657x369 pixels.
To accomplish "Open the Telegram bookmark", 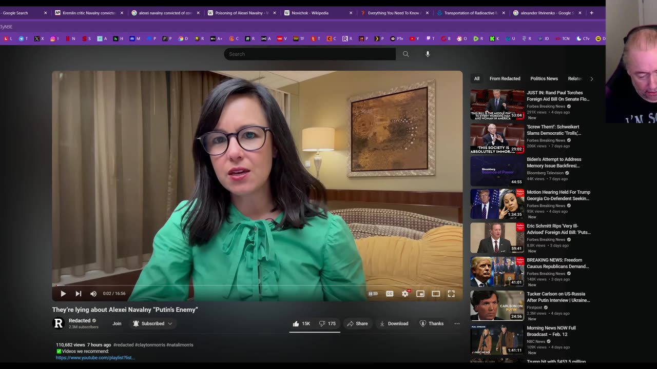I will 23,38.
